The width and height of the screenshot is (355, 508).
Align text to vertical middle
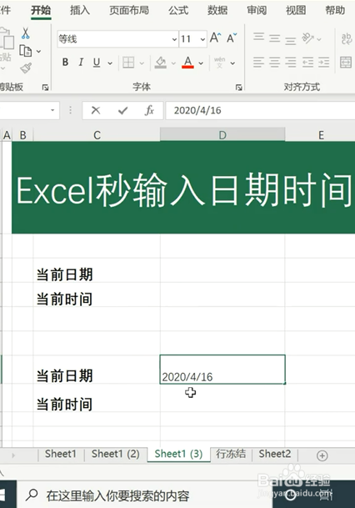pyautogui.click(x=274, y=38)
